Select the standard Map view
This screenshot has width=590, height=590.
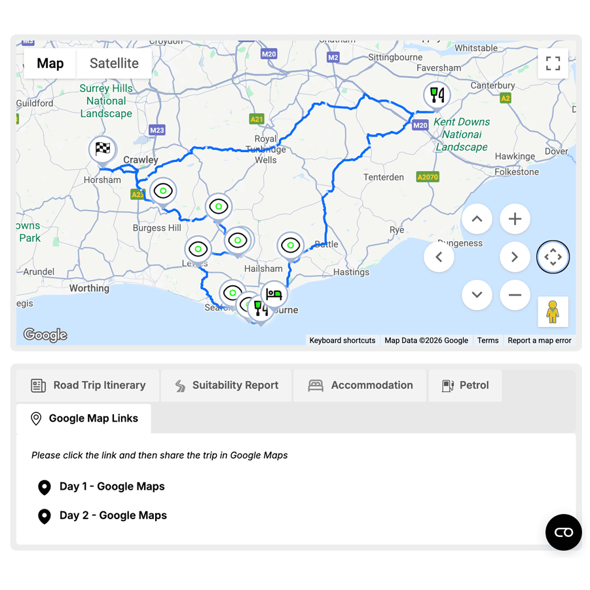(x=50, y=64)
